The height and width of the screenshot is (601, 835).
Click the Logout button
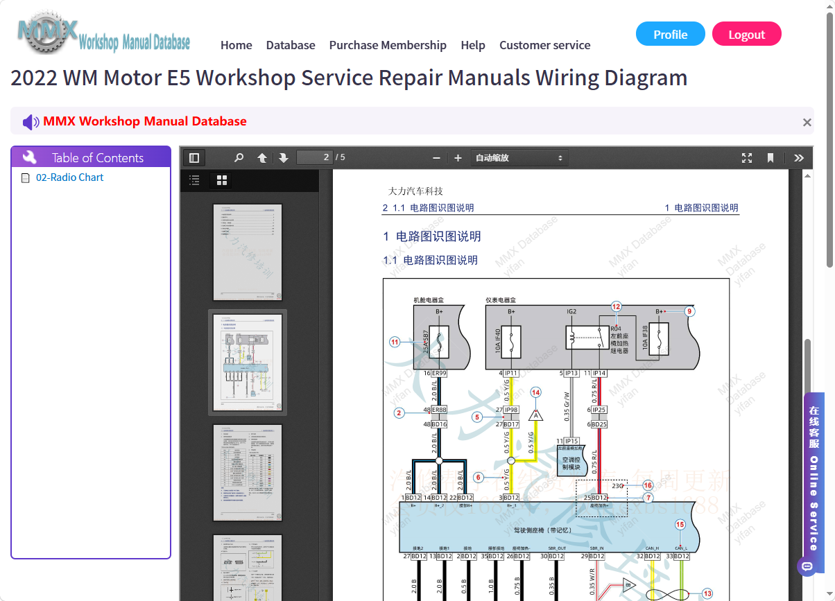747,34
